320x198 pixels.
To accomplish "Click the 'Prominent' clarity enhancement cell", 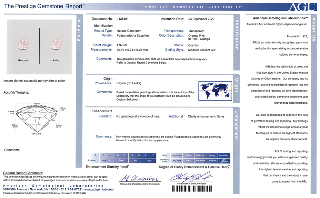I will point(224,155).
